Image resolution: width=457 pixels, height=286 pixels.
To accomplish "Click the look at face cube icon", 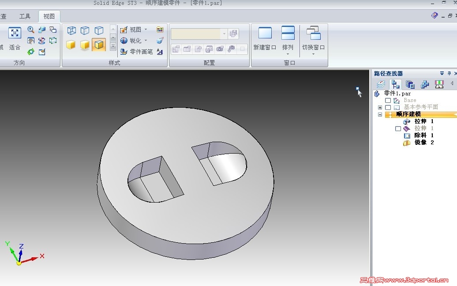I will [41, 30].
